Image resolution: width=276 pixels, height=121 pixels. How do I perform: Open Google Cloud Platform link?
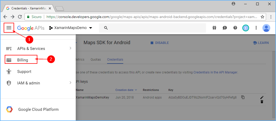point(38,110)
